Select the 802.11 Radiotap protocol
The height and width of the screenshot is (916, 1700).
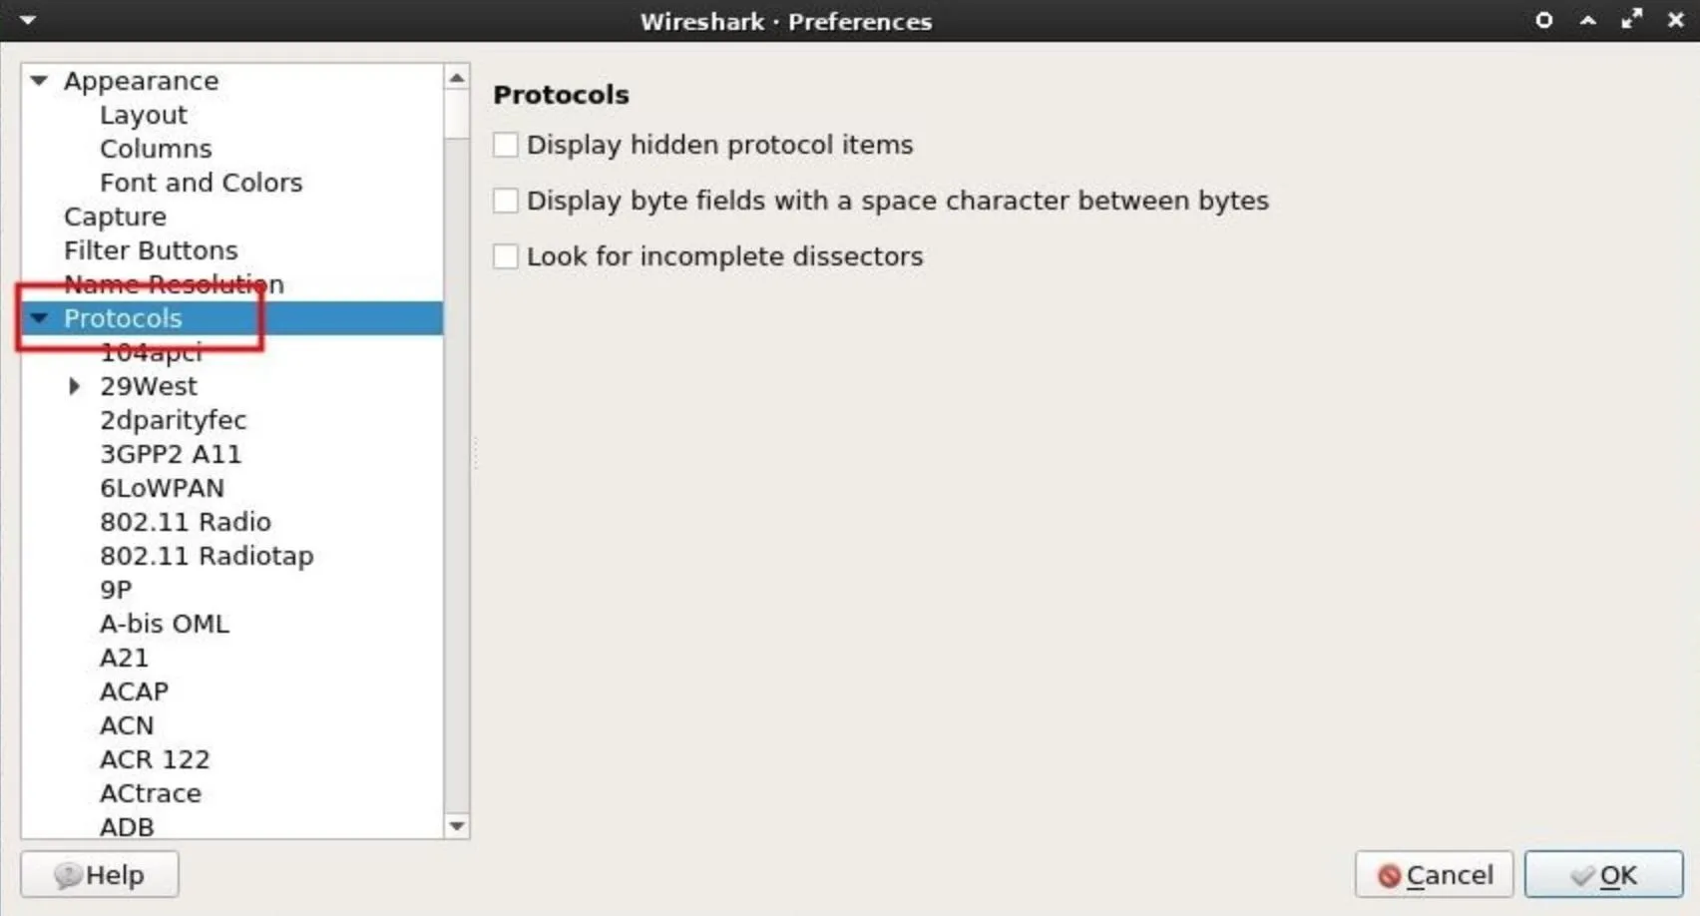pyautogui.click(x=207, y=556)
